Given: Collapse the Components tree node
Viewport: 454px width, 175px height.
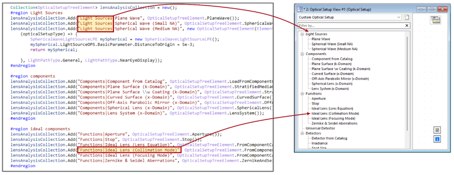Looking at the screenshot, I should tap(303, 54).
